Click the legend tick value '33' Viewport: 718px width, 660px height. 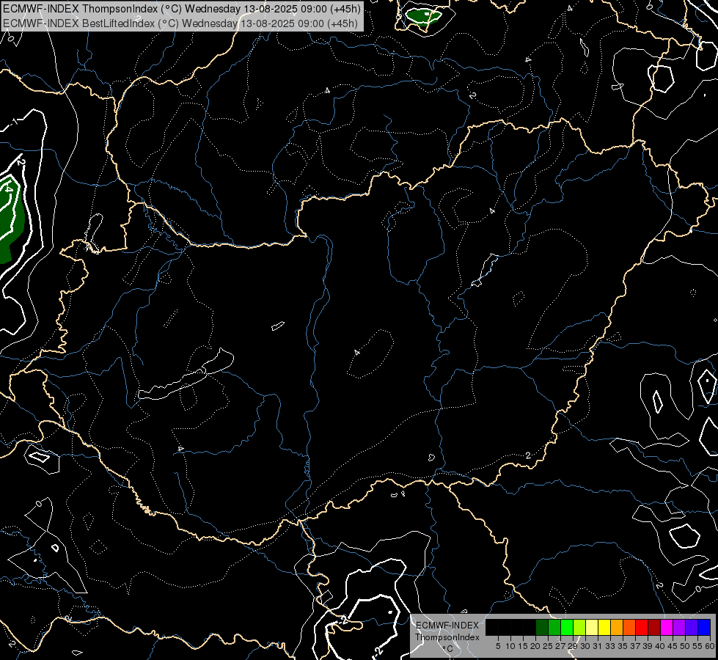(x=610, y=646)
